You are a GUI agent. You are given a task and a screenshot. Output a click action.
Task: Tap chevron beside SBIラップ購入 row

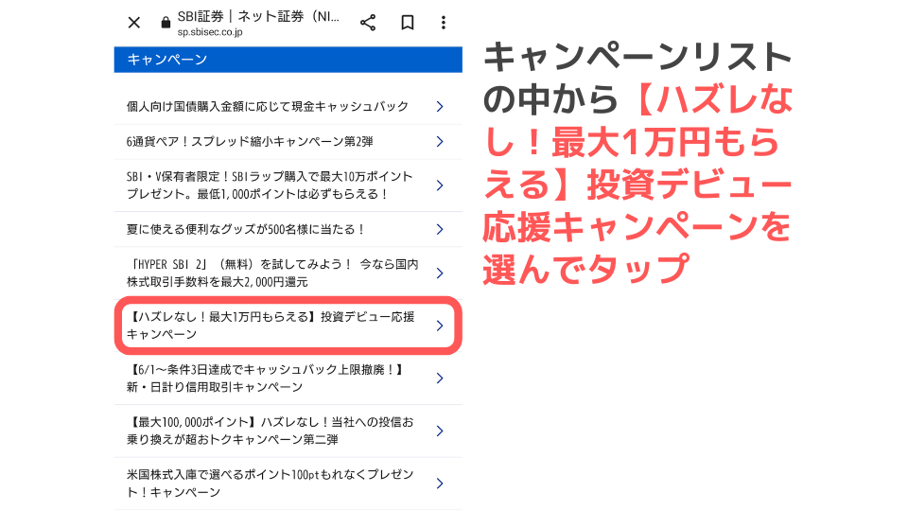click(440, 185)
